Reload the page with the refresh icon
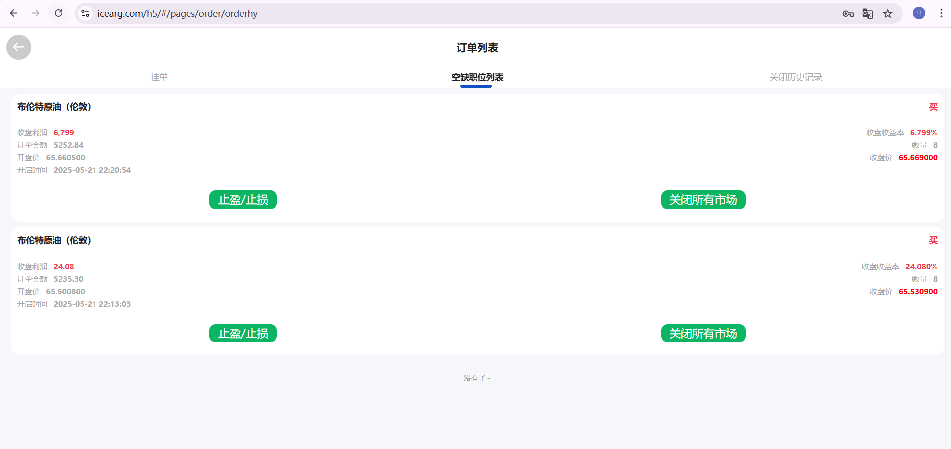Image resolution: width=951 pixels, height=449 pixels. (x=58, y=13)
